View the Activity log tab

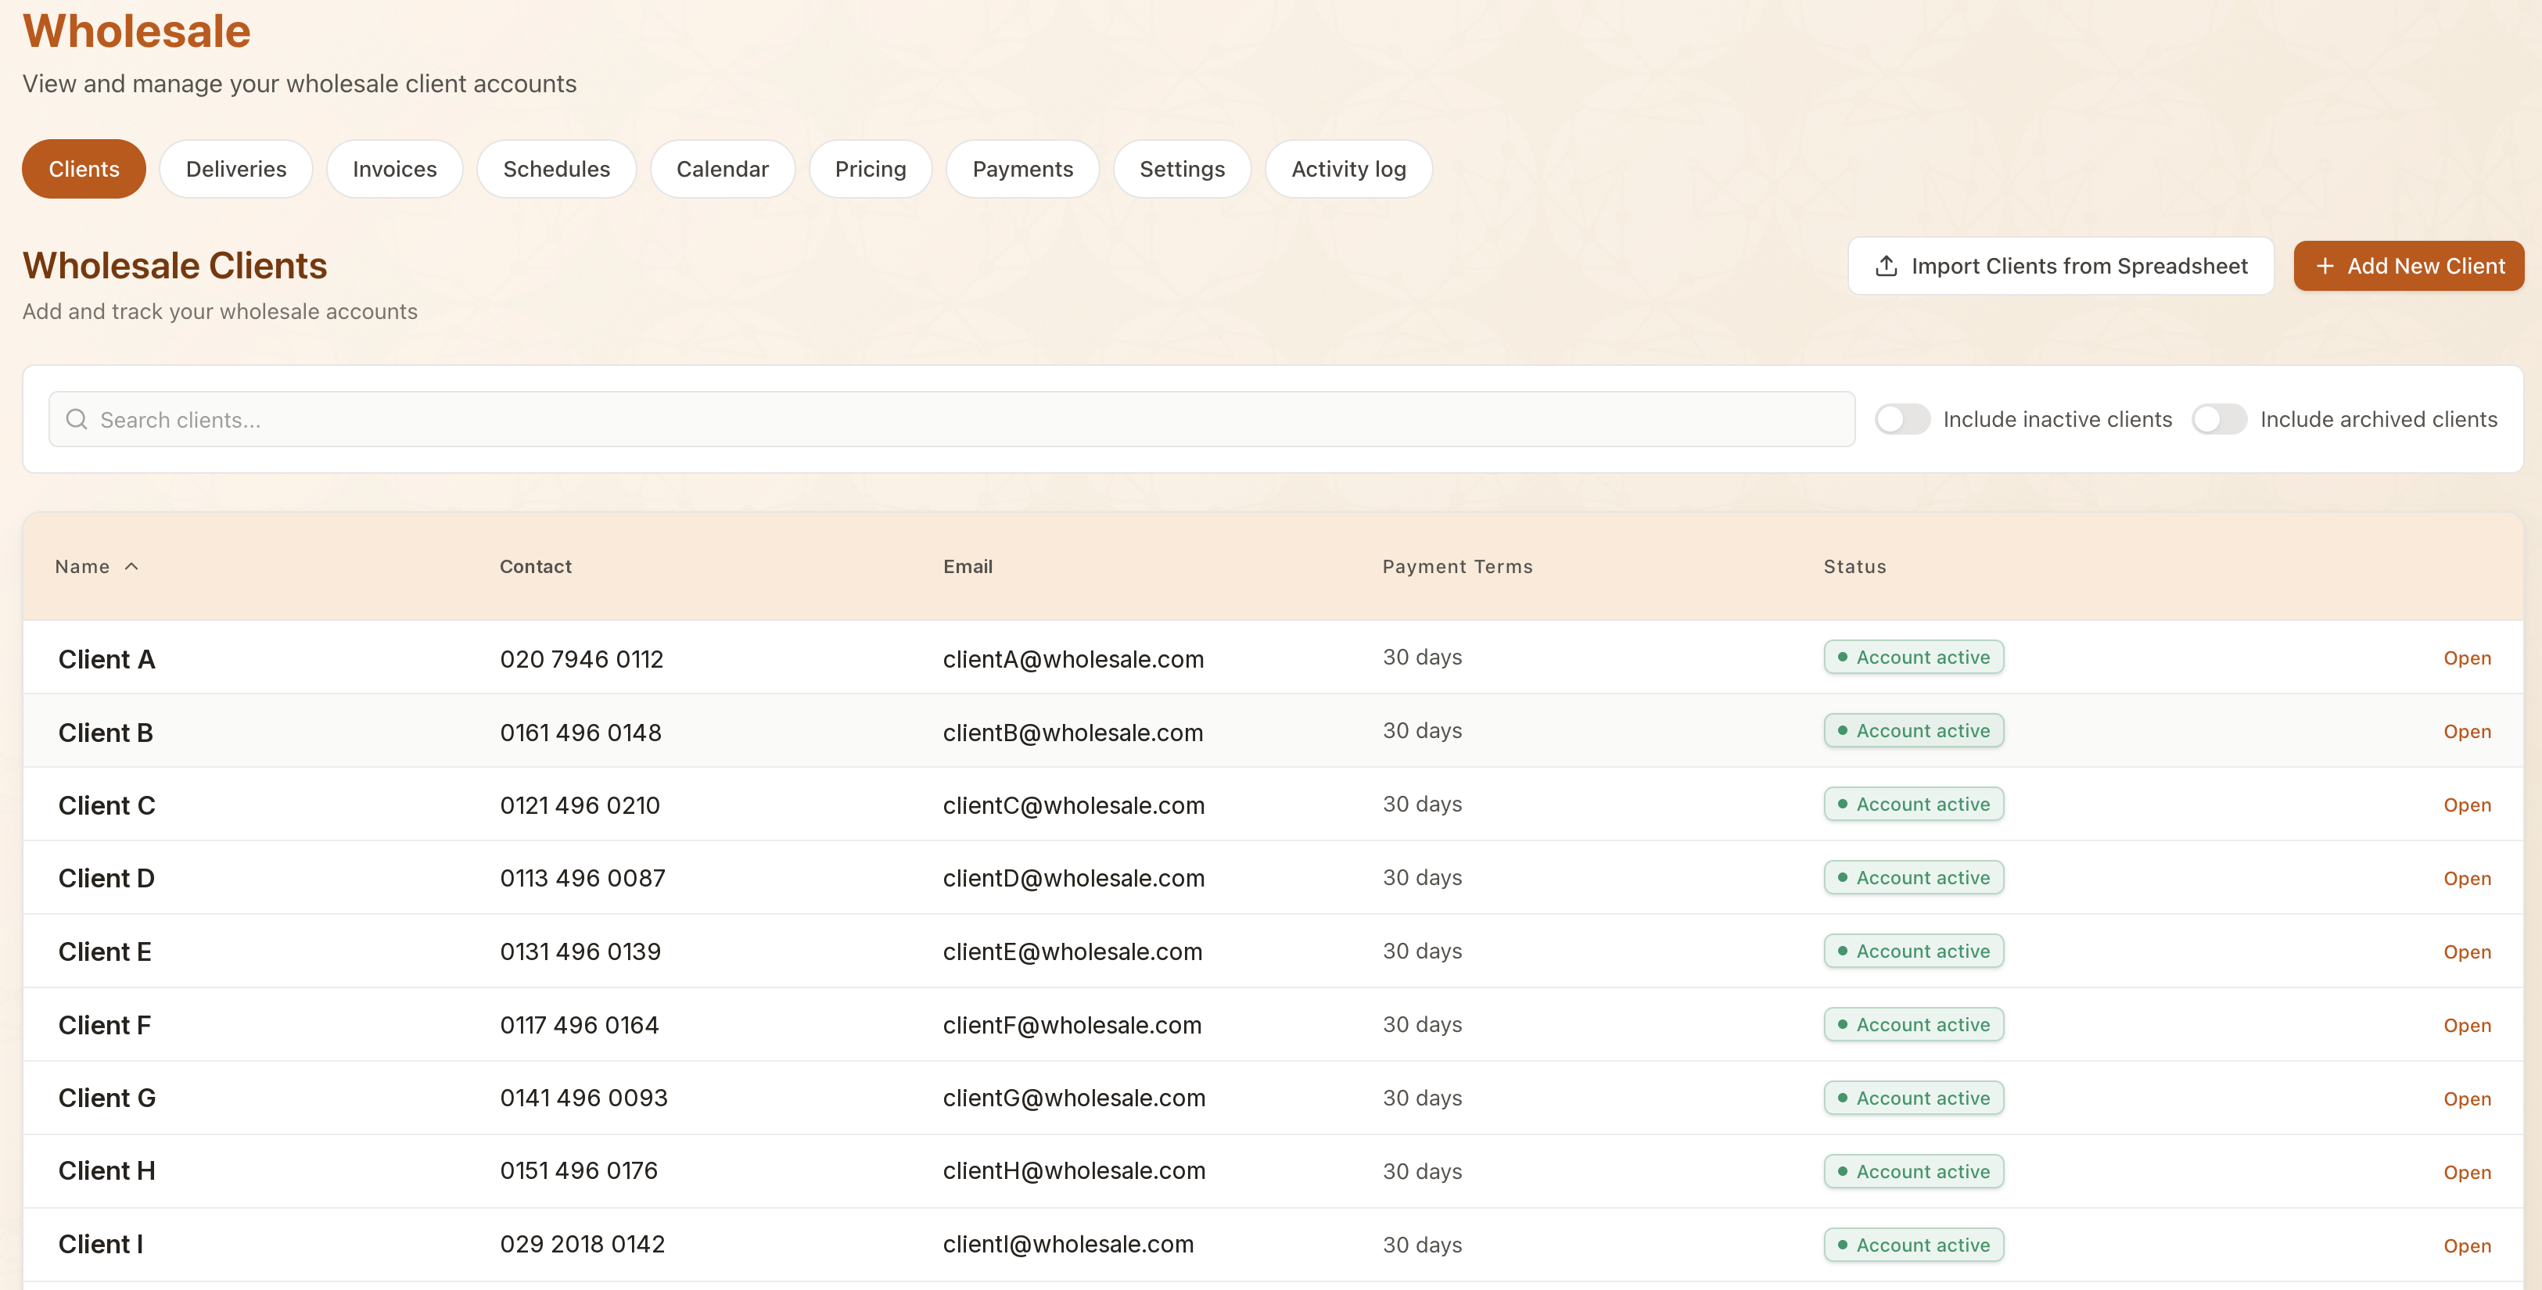(x=1348, y=169)
